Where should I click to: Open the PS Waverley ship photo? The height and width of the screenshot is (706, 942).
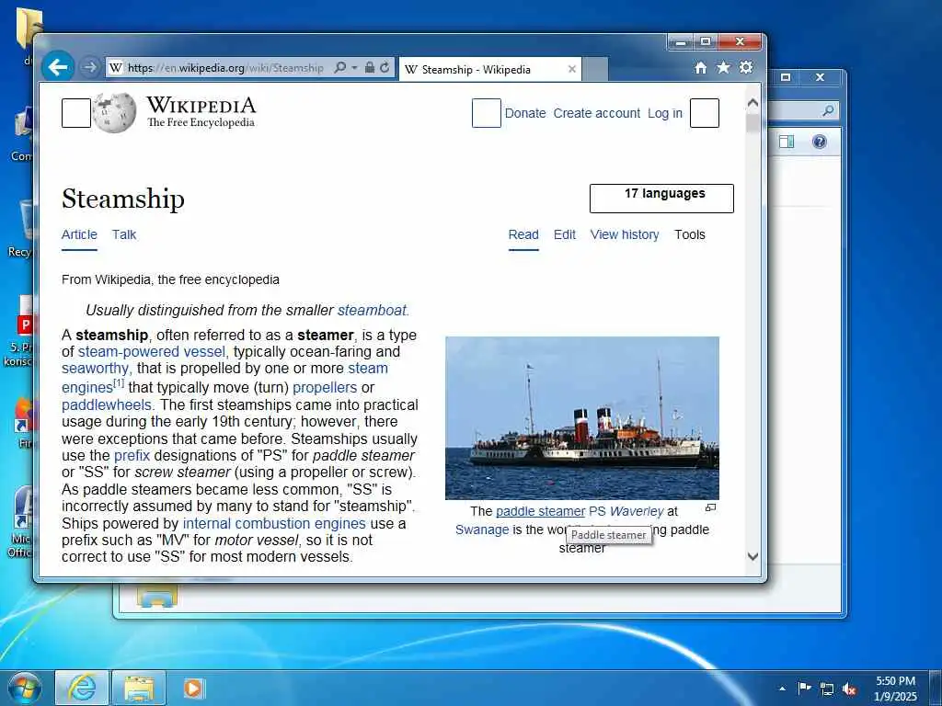tap(582, 418)
